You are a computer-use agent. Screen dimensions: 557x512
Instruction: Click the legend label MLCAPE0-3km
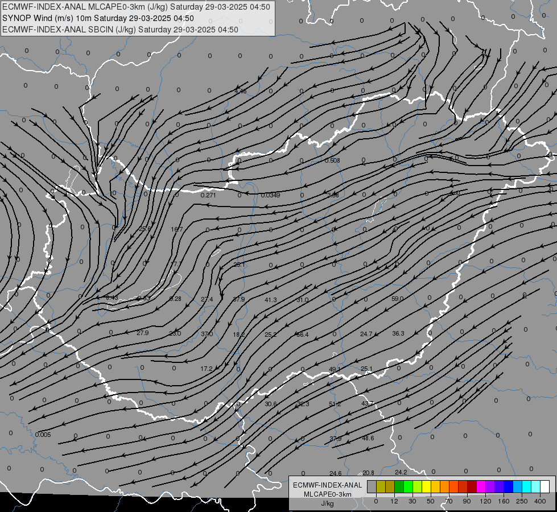tap(328, 494)
